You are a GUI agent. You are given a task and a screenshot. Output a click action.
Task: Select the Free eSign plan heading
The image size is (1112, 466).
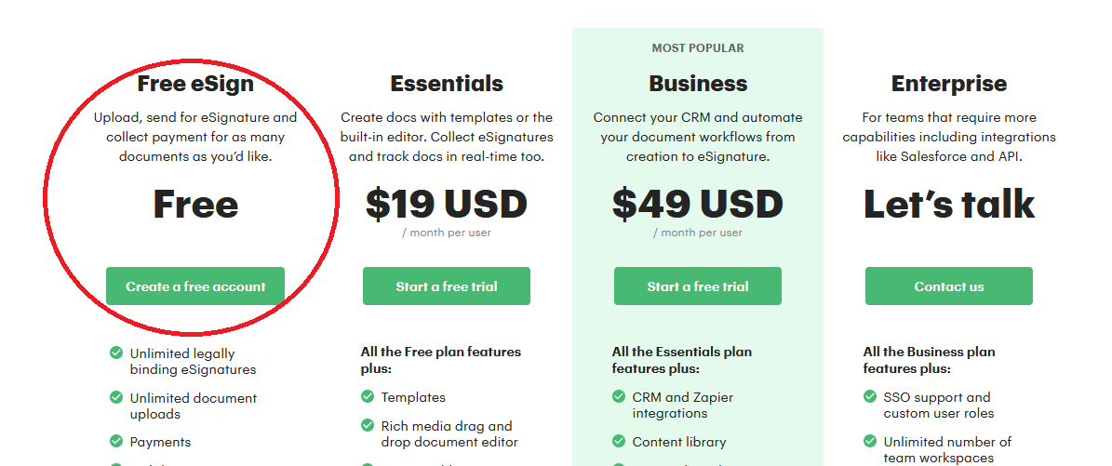(195, 84)
